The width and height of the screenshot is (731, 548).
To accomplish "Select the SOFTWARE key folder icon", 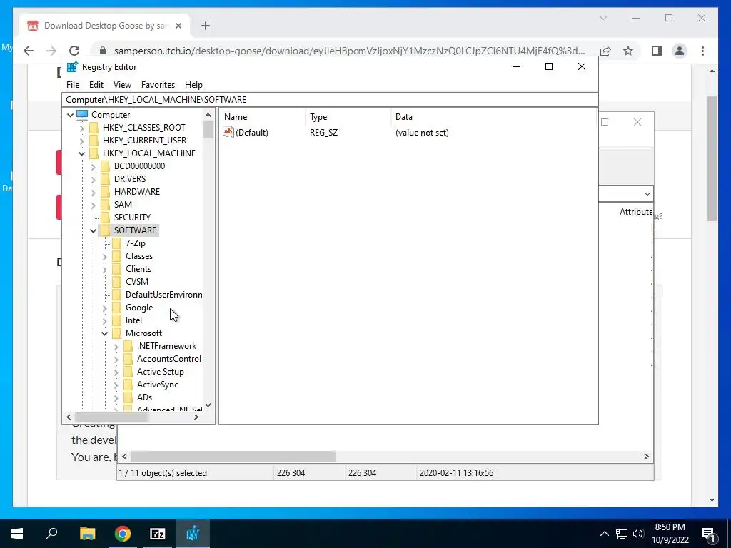I will pos(106,230).
